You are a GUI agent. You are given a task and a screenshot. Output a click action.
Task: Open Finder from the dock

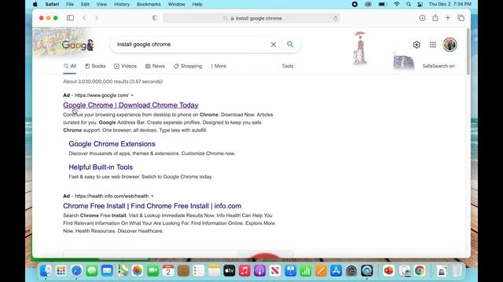click(x=46, y=271)
